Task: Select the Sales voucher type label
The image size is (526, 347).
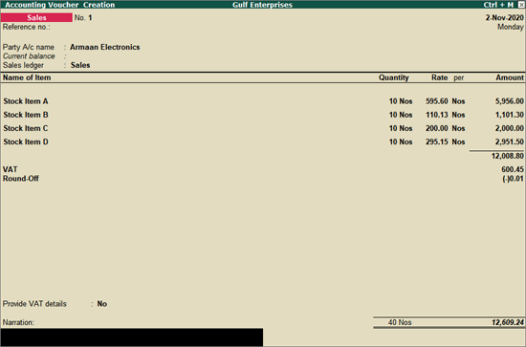Action: (x=36, y=17)
